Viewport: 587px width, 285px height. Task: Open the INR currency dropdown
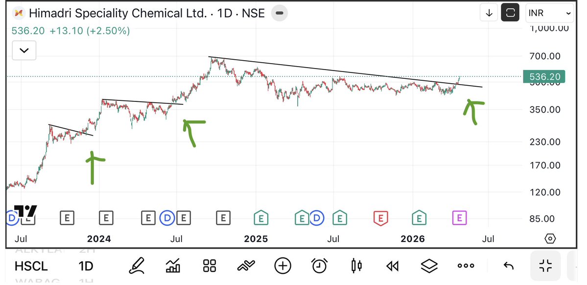coord(549,13)
